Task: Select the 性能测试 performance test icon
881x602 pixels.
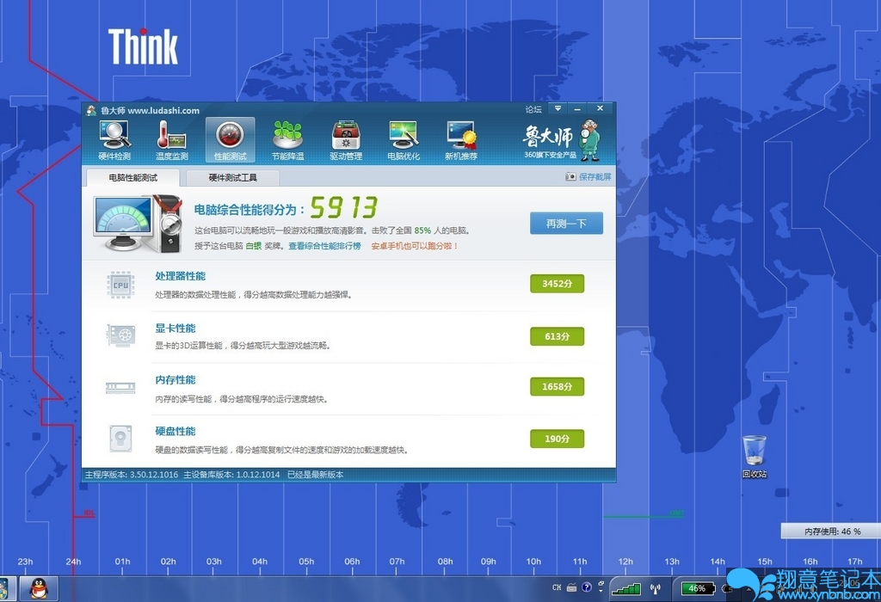Action: click(231, 140)
